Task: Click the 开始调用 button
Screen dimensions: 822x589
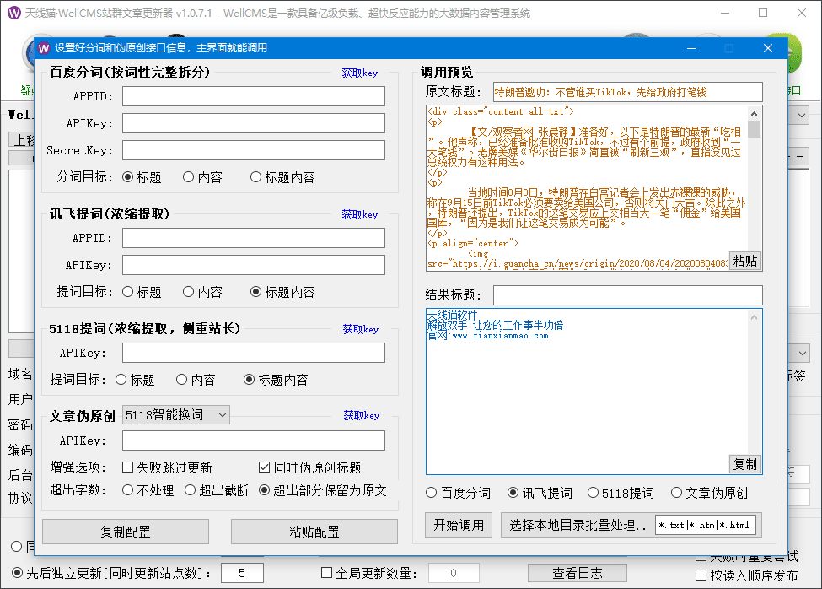Action: pyautogui.click(x=459, y=525)
